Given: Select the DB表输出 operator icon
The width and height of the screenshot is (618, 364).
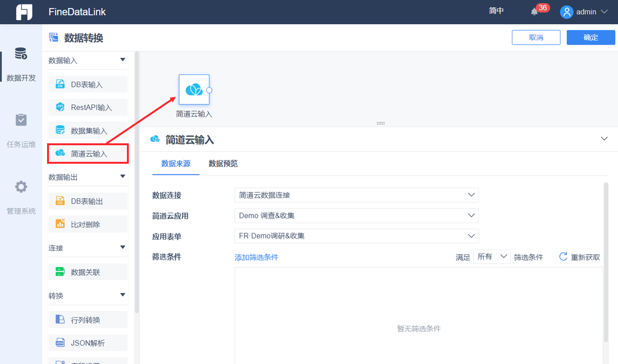Looking at the screenshot, I should (x=60, y=201).
